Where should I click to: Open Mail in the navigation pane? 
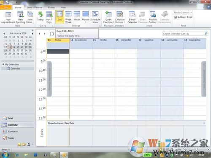[x=18, y=118]
